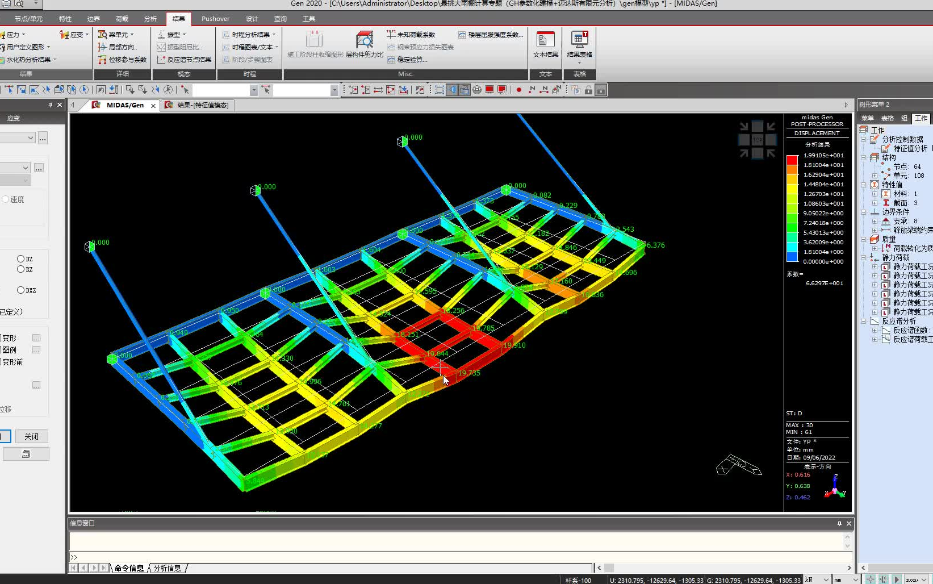933x584 pixels.
Task: Click the 关闭 button
Action: click(x=31, y=436)
